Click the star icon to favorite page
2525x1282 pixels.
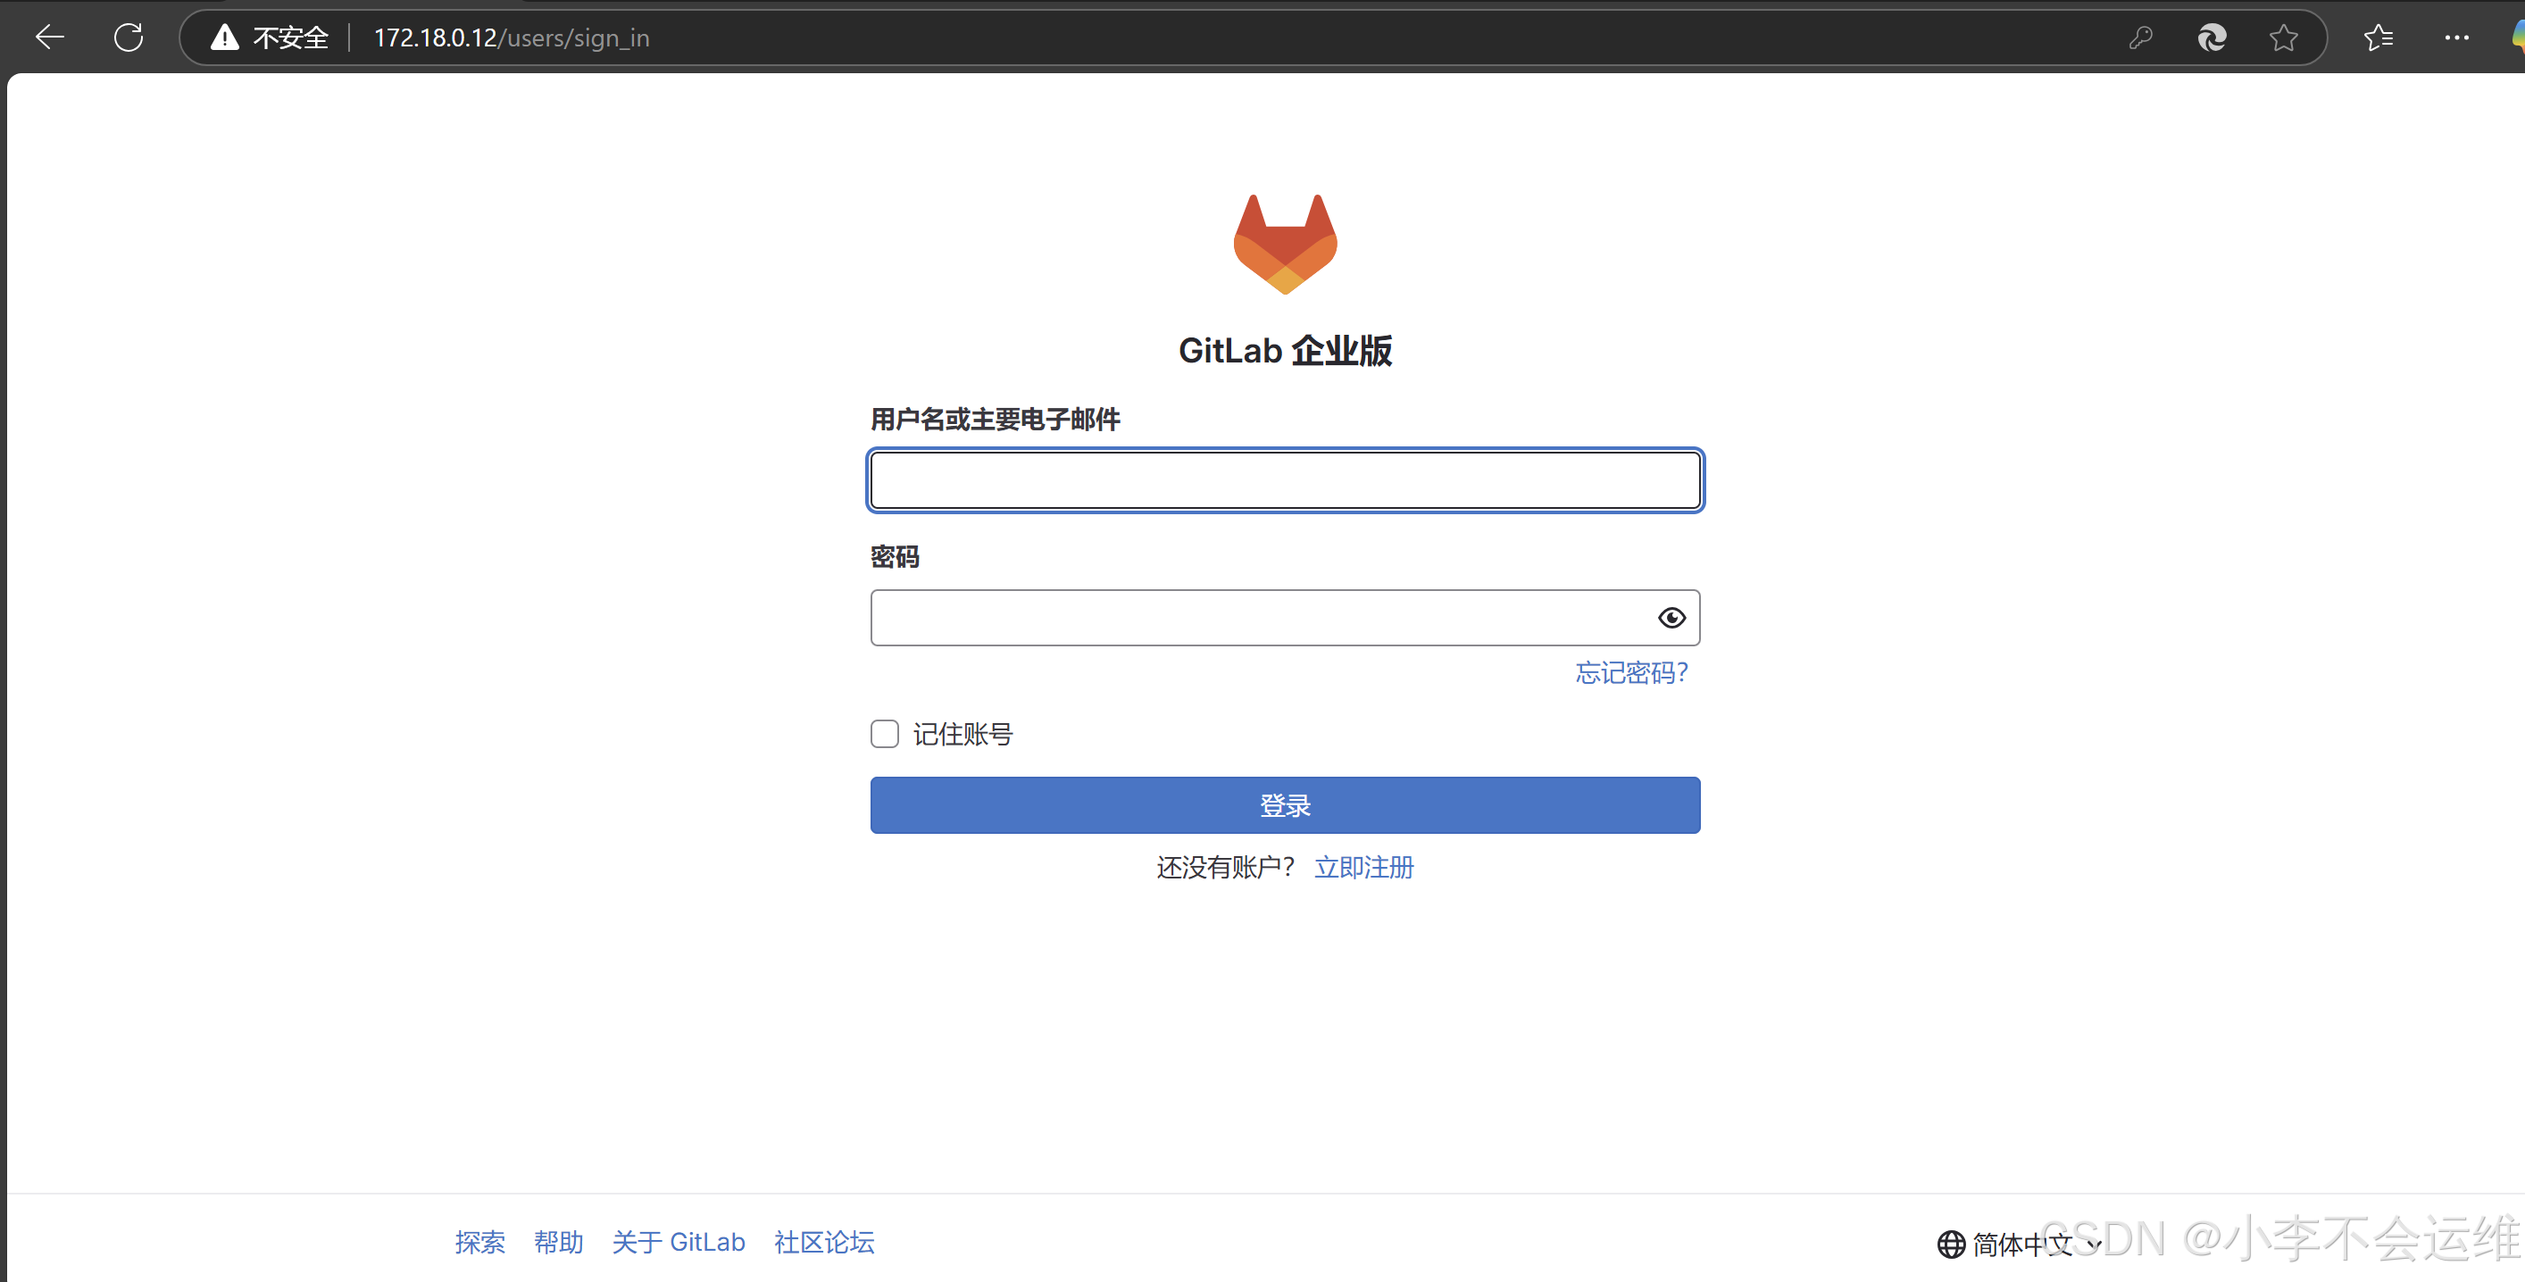tap(2283, 37)
